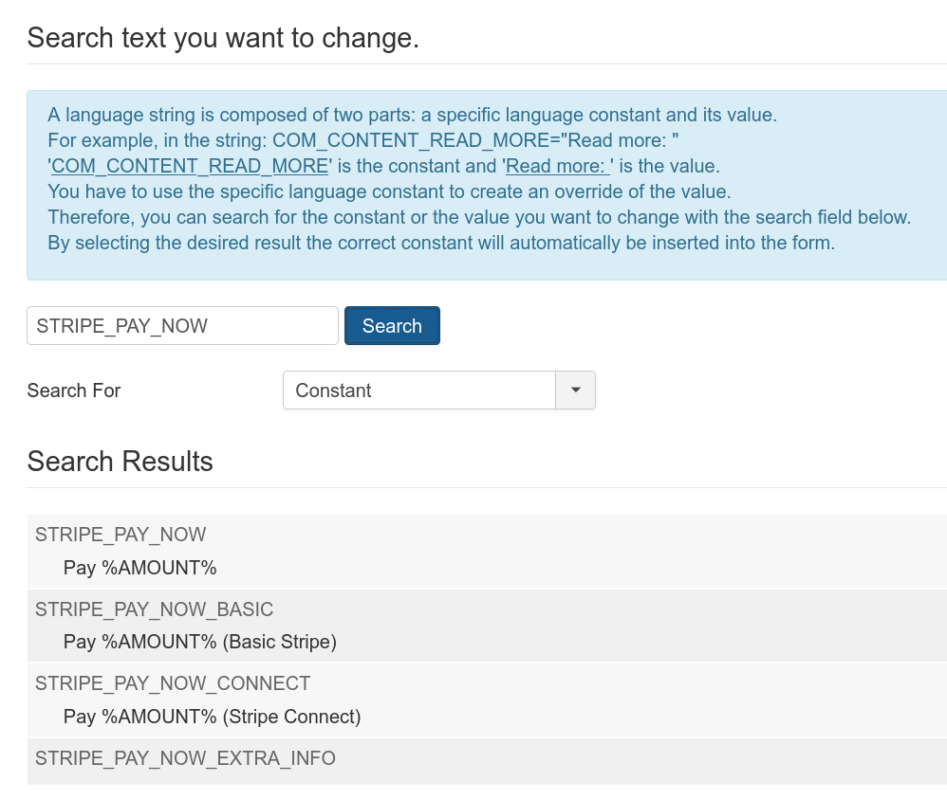Click the Search For label
The image size is (947, 800).
tap(74, 391)
